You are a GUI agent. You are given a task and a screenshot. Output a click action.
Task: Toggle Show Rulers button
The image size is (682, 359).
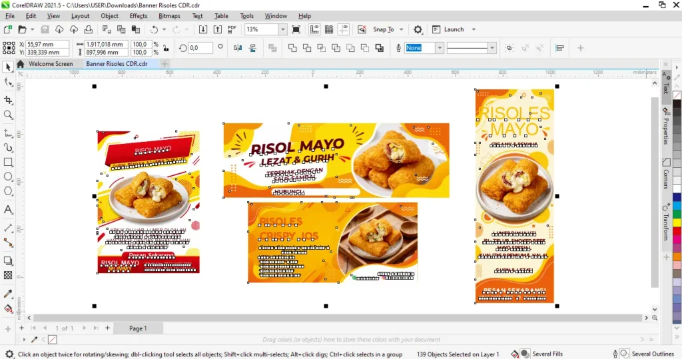(314, 29)
